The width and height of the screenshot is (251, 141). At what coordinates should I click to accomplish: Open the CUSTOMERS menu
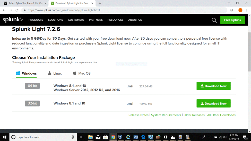click(76, 20)
